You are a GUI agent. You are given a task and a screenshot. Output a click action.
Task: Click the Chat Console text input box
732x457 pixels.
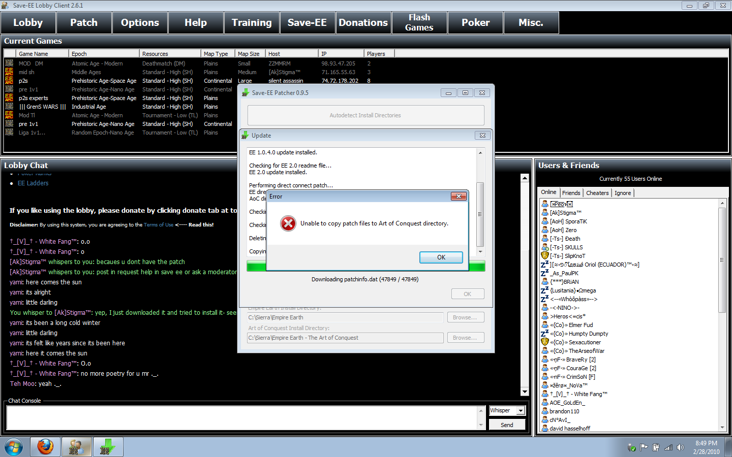click(x=242, y=417)
